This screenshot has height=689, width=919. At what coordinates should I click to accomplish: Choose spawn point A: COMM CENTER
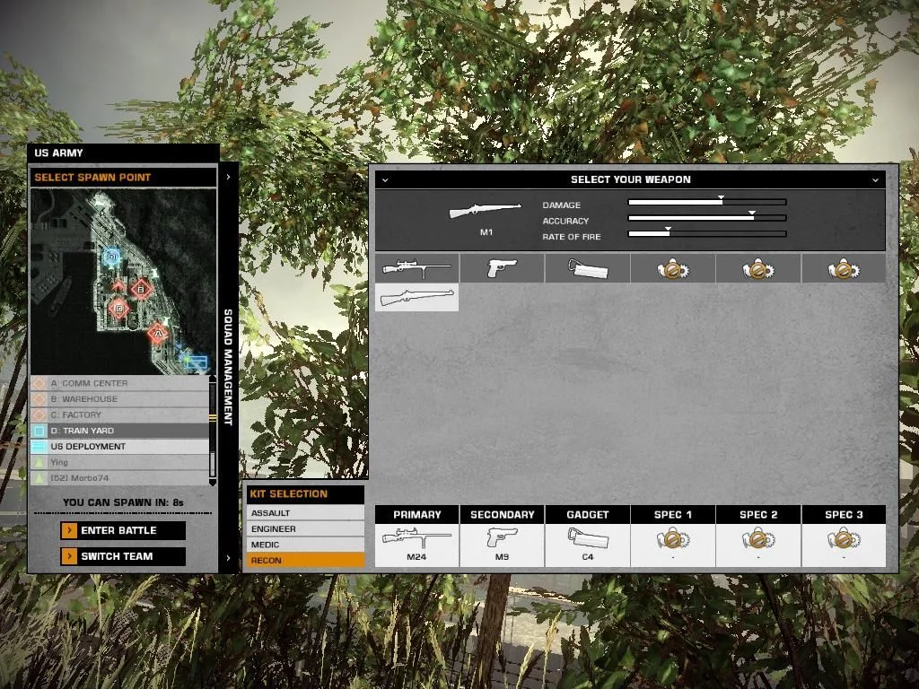pos(119,383)
